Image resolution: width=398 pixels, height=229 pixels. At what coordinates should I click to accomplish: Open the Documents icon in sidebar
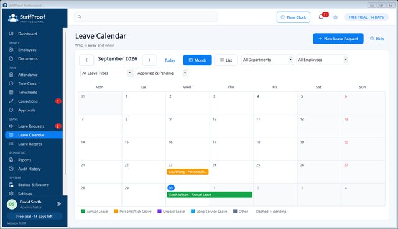point(11,58)
